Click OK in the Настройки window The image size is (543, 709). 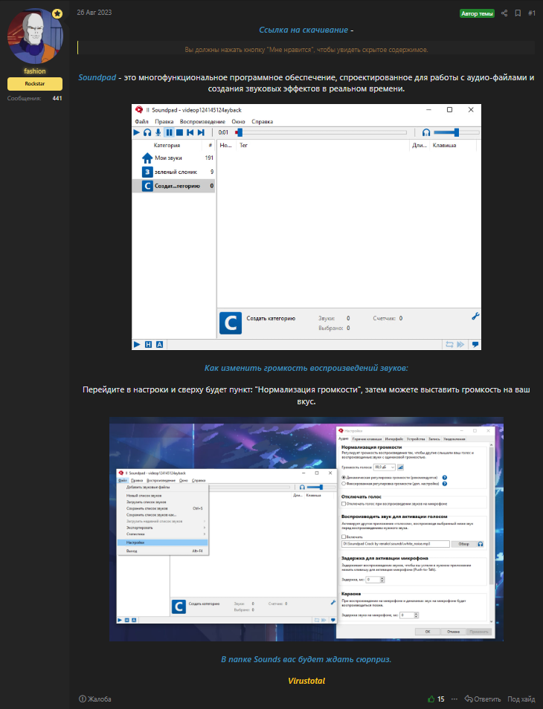428,632
